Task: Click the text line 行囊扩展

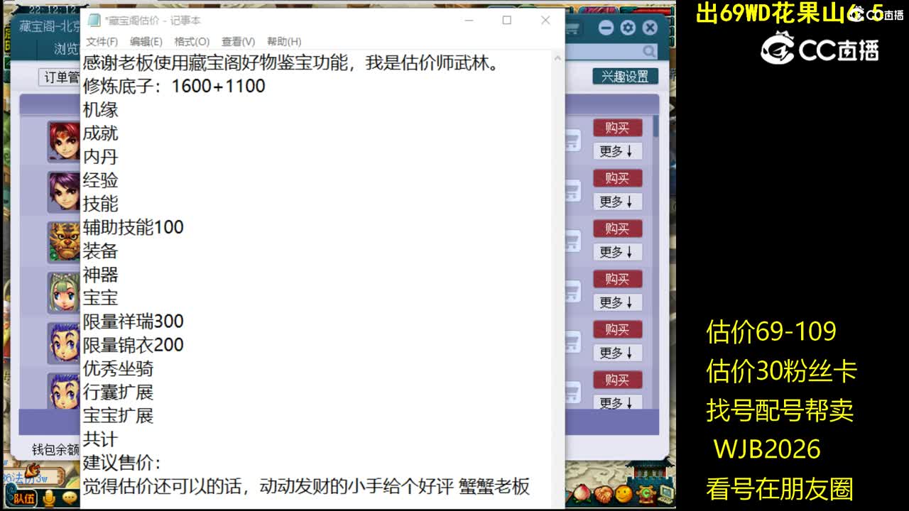Action: point(118,392)
